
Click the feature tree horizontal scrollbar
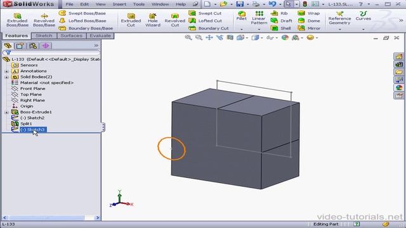[x=51, y=218]
